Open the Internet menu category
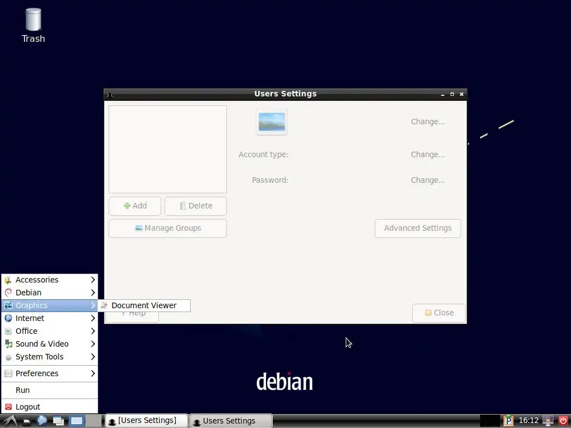The height and width of the screenshot is (428, 571). [x=50, y=318]
